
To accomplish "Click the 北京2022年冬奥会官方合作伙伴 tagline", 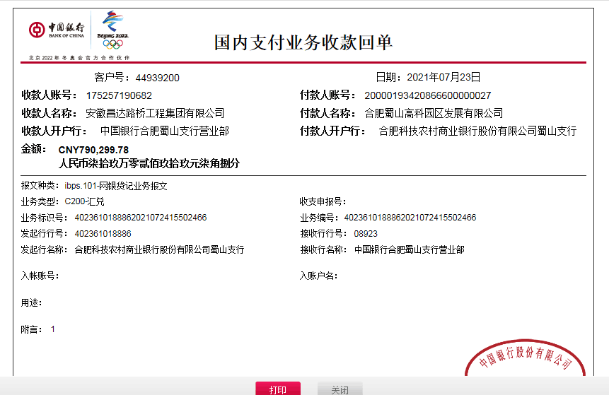I will point(79,57).
